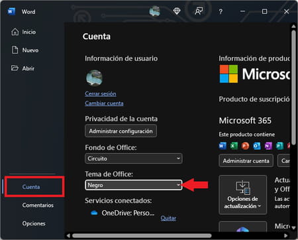298x240 pixels.
Task: Click the horizontal scrollbar thumb
Action: (142, 236)
